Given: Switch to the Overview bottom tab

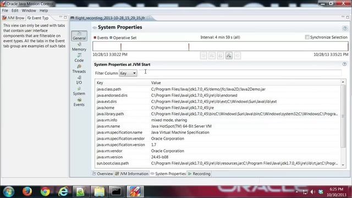Looking at the screenshot, I should (103, 174).
